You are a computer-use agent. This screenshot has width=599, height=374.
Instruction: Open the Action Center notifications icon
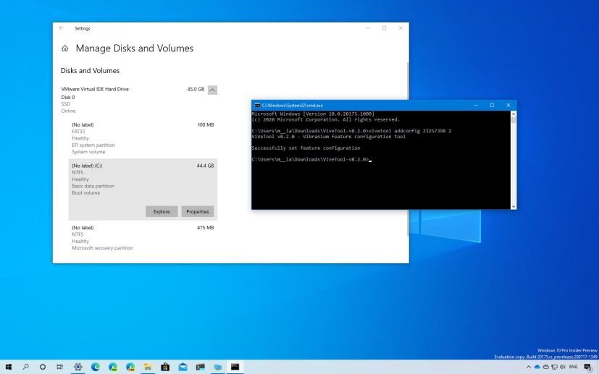pyautogui.click(x=588, y=367)
